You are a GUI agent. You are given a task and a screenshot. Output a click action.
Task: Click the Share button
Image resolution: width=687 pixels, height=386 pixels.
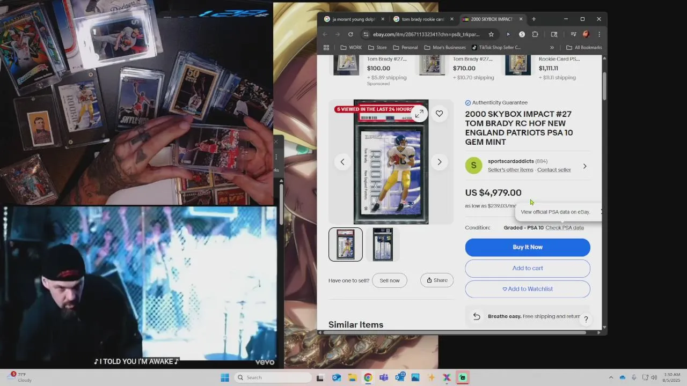437,280
